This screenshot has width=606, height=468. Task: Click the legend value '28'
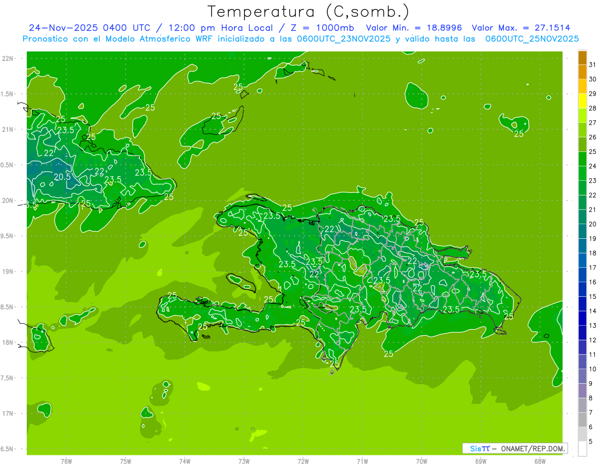point(592,108)
